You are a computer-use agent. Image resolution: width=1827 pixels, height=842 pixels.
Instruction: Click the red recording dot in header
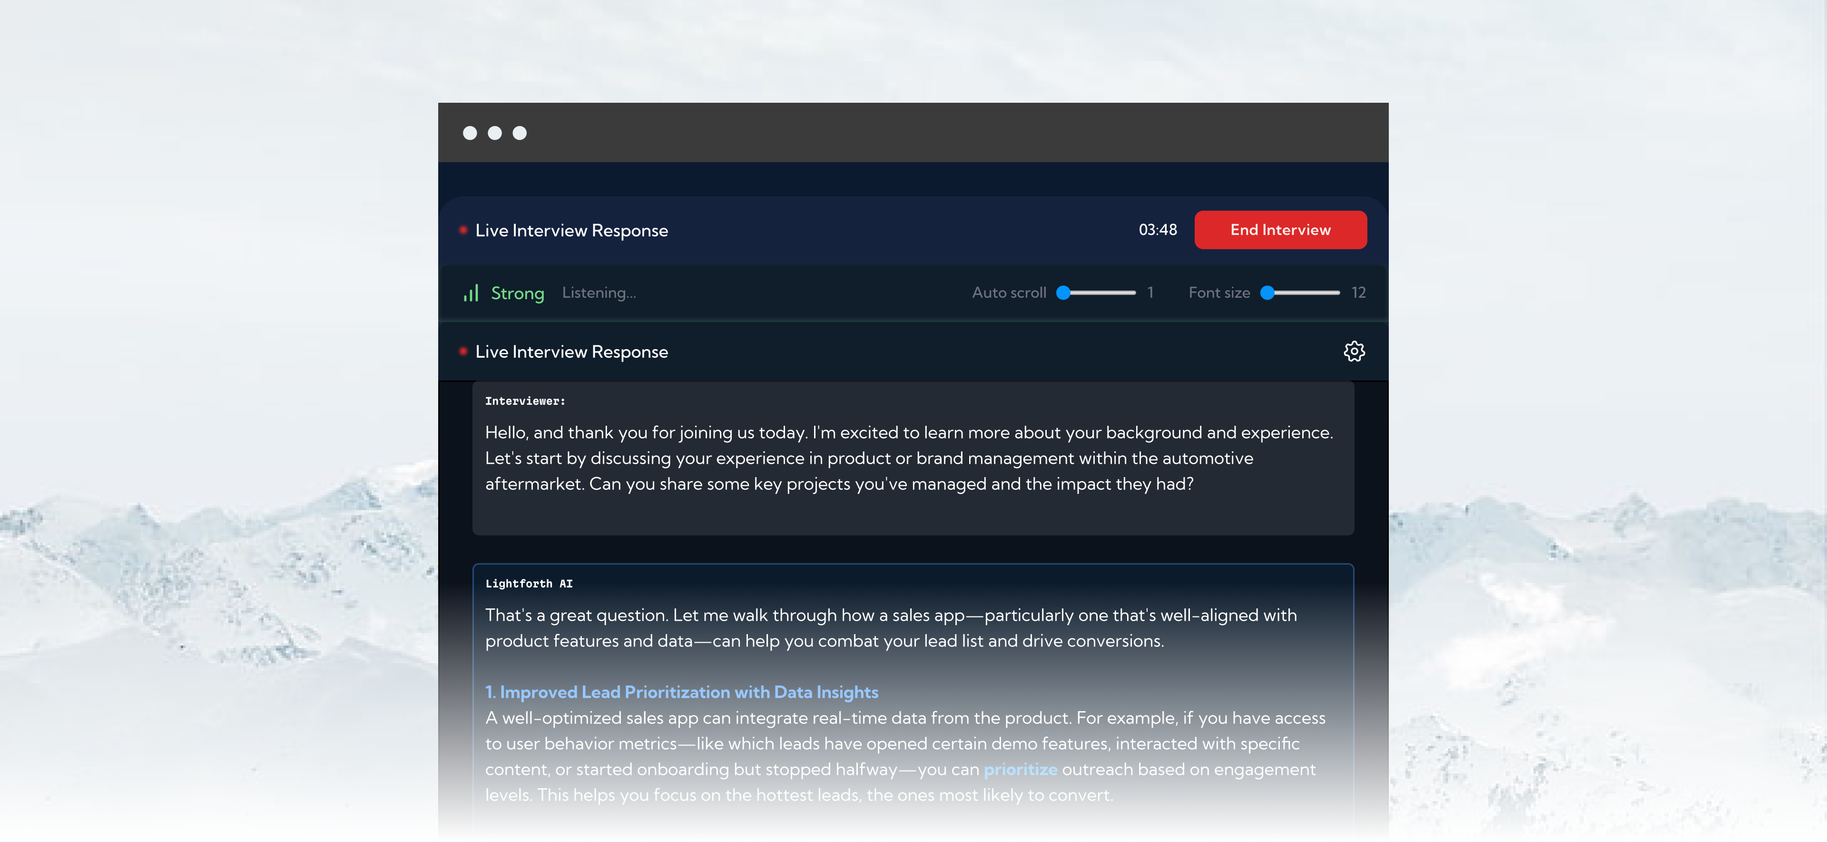pos(463,230)
